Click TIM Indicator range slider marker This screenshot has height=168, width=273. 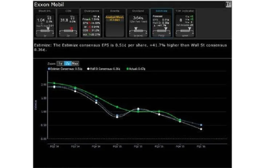(x=189, y=28)
